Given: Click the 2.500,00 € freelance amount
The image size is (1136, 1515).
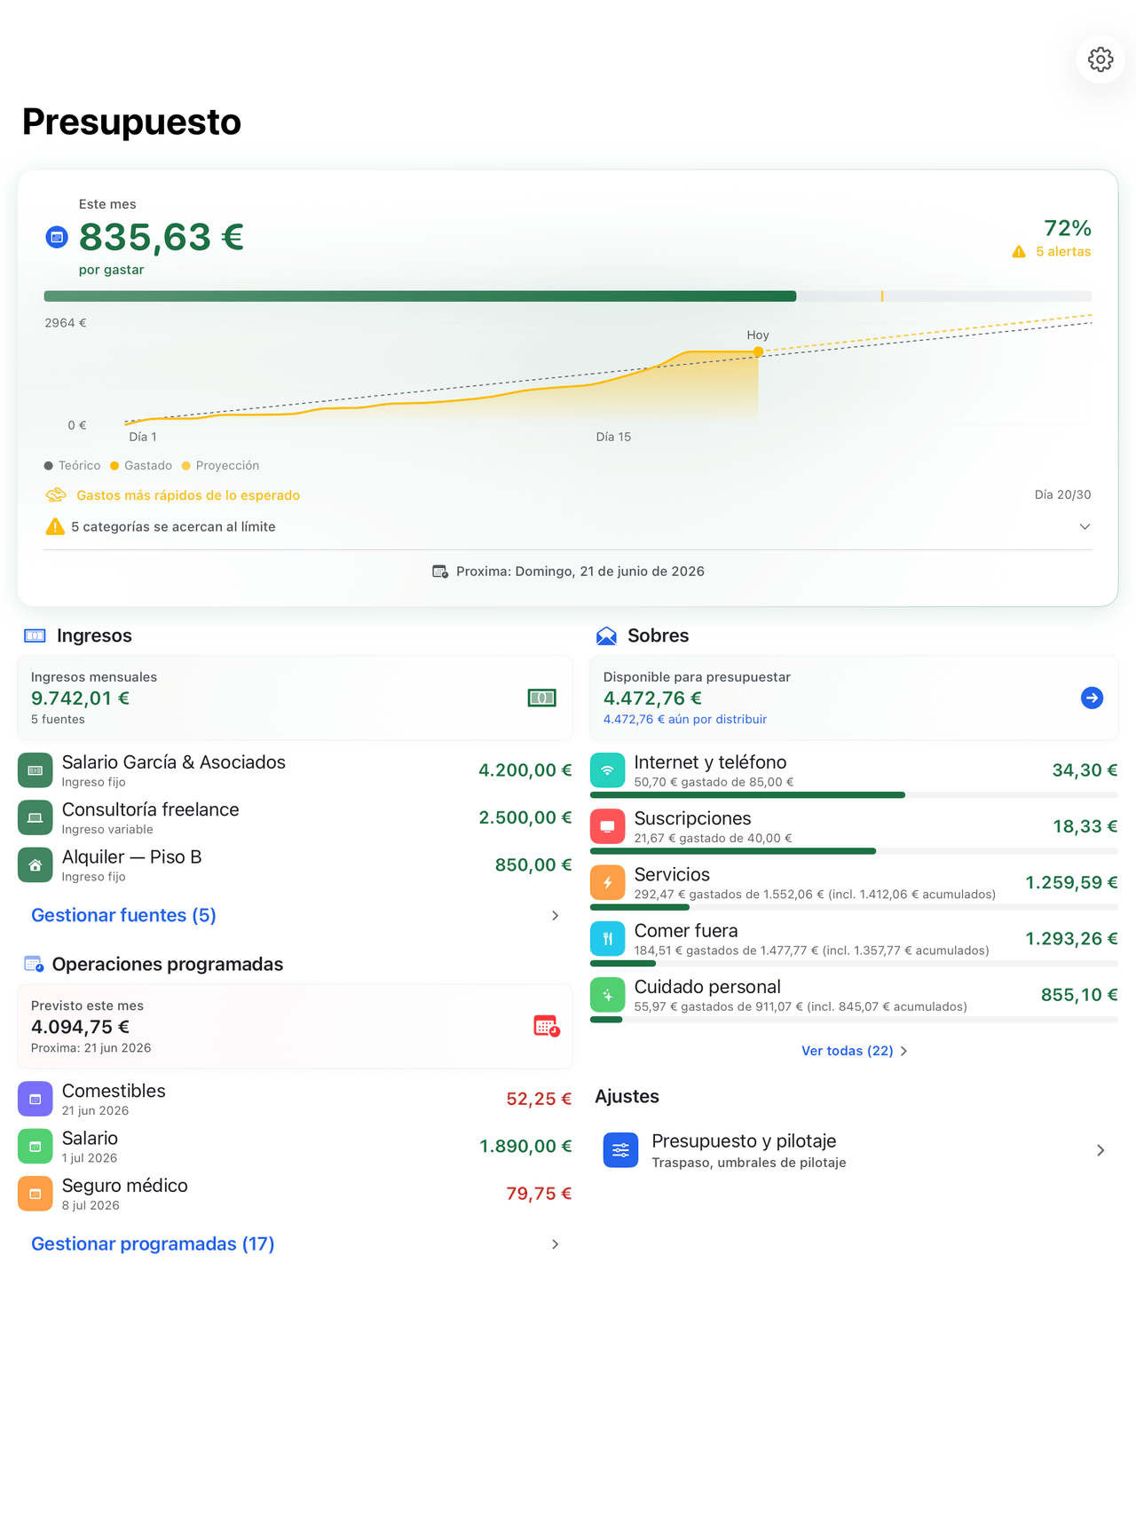Looking at the screenshot, I should [525, 817].
